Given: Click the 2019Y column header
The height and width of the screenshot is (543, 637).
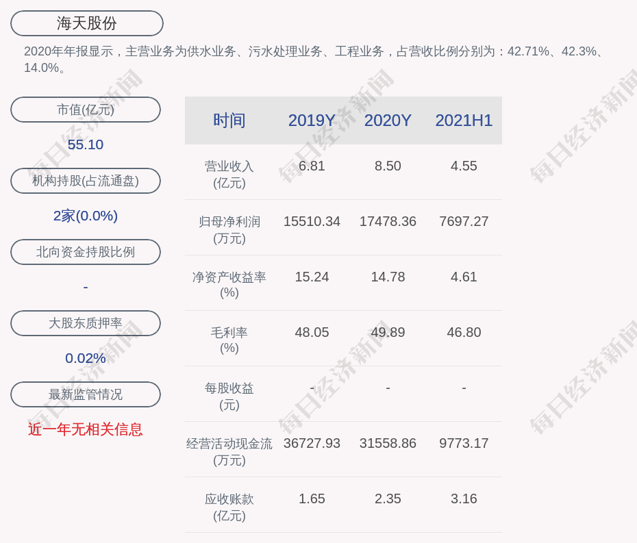Looking at the screenshot, I should [312, 121].
